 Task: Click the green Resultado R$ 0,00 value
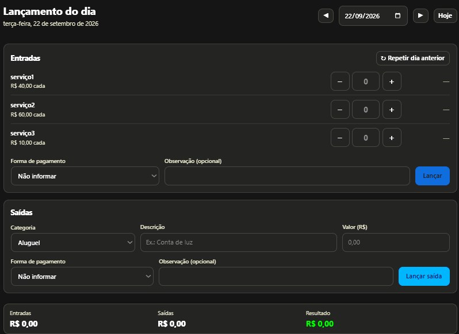click(320, 324)
